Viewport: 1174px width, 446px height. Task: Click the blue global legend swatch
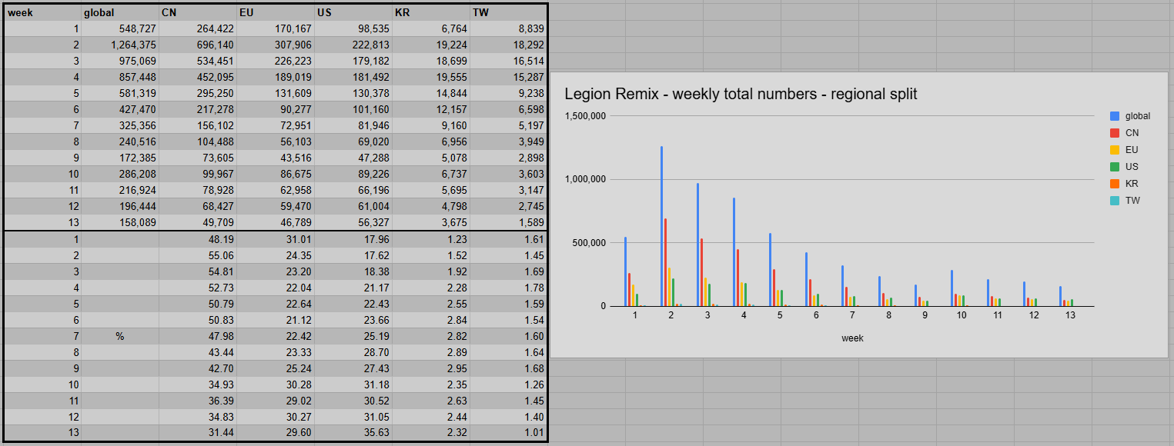1115,116
